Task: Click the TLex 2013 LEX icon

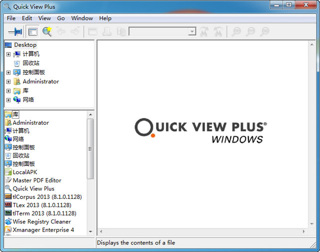Action: point(8,205)
